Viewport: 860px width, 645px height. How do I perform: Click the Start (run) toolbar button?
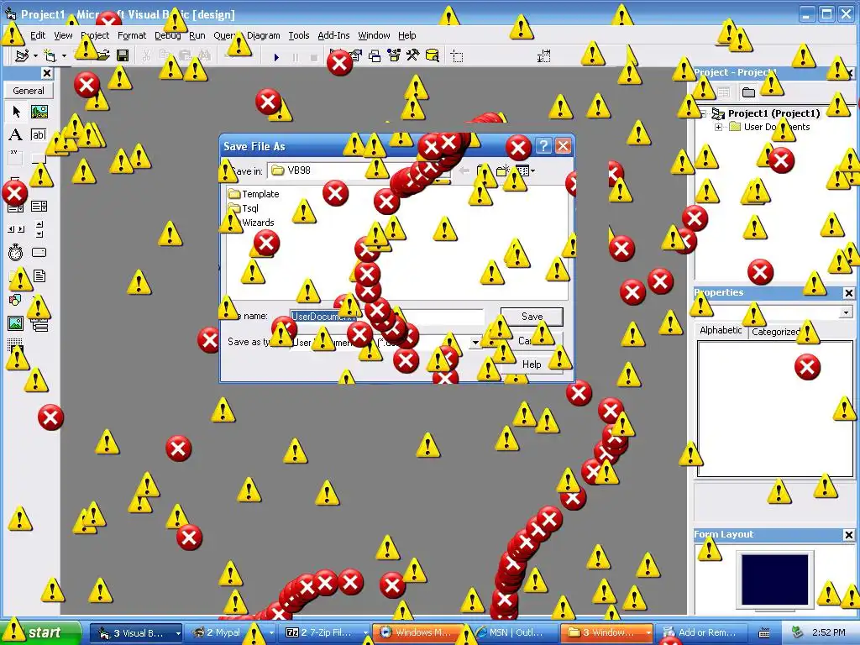click(276, 56)
